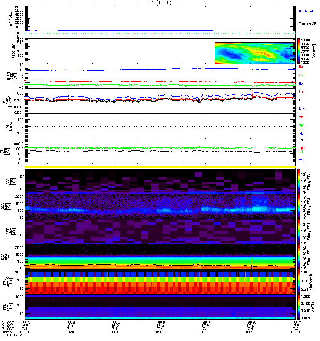Click the "-68.3" X-GSE value
The width and height of the screenshot is (320, 341).
tap(25, 323)
